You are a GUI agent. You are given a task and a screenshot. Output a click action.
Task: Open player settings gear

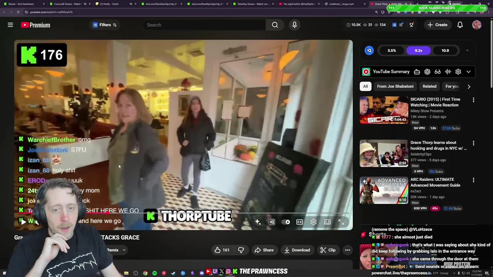point(314,222)
